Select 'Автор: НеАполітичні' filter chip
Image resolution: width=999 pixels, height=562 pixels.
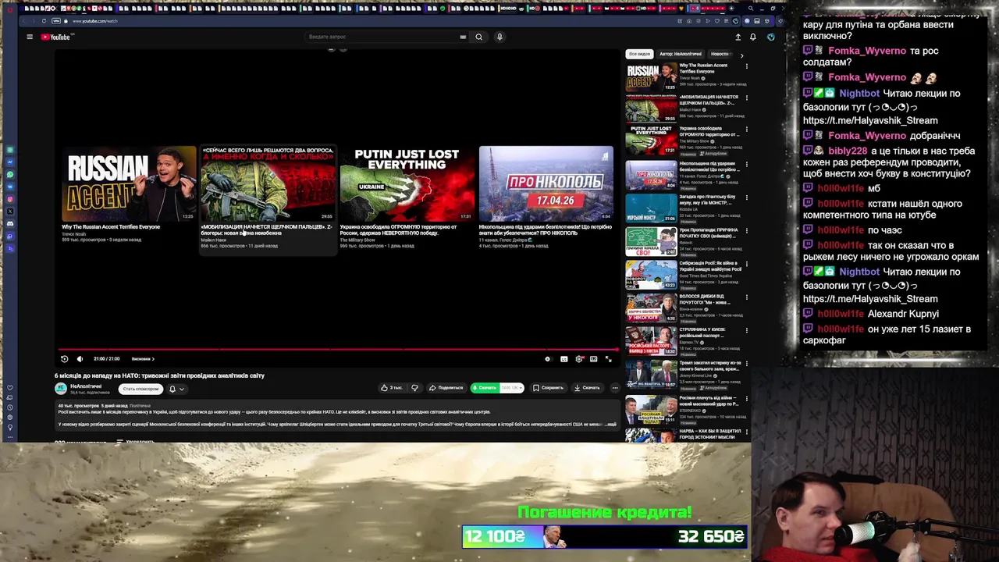coord(680,54)
